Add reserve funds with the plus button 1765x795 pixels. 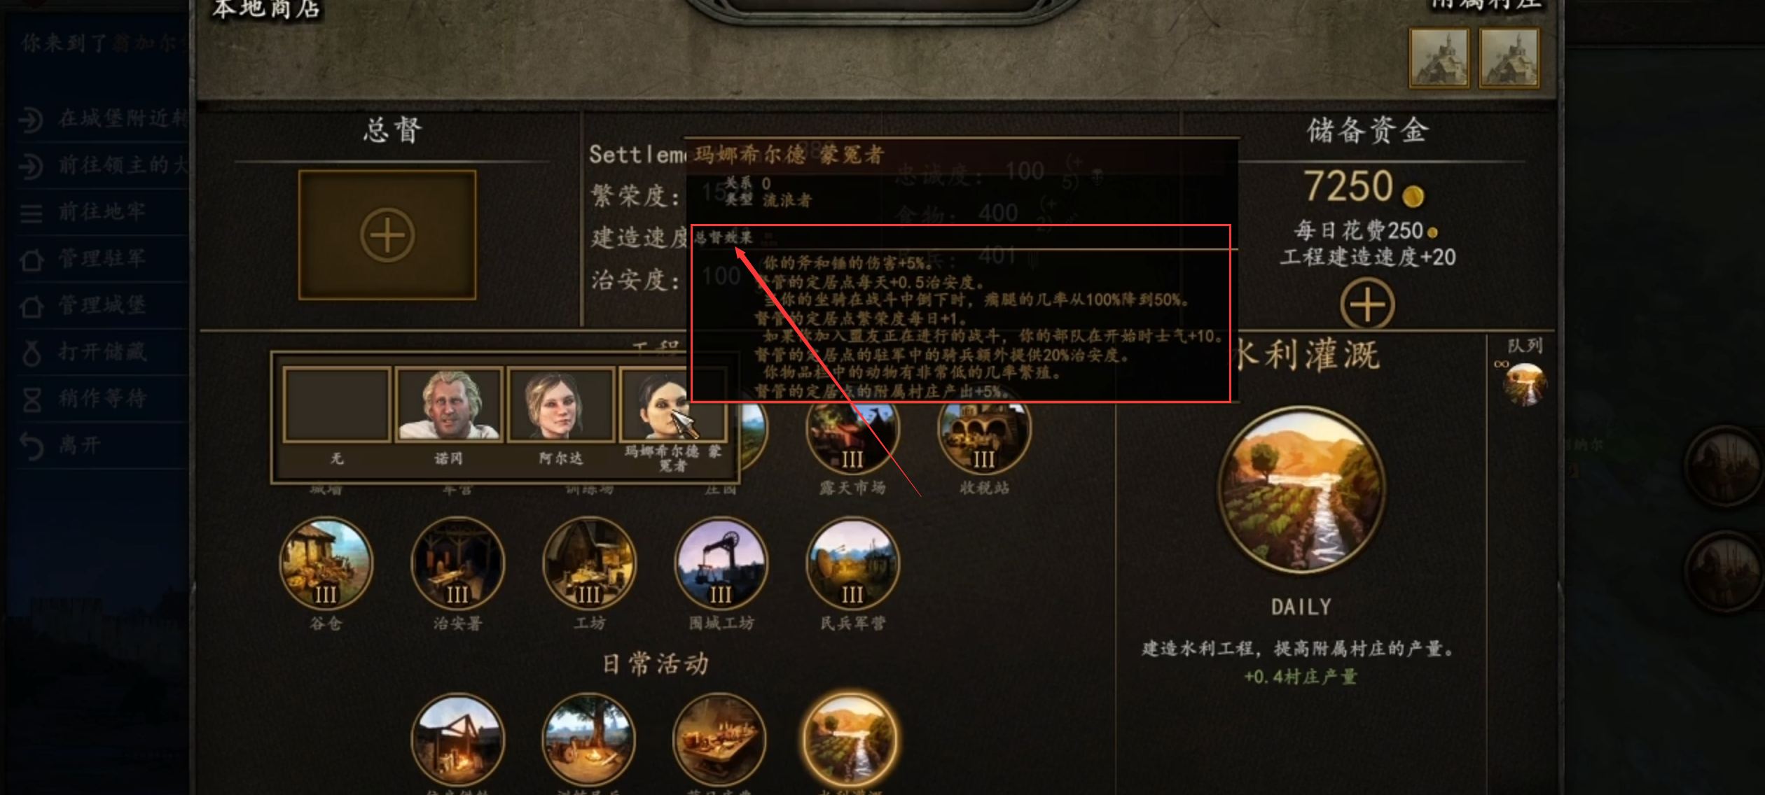pyautogui.click(x=1367, y=304)
